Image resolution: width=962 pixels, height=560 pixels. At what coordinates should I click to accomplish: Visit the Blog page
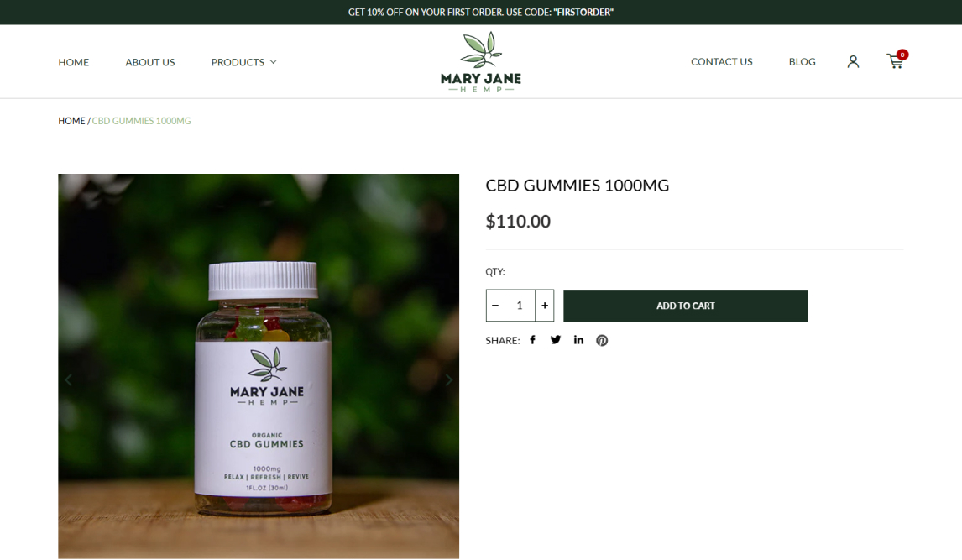[802, 61]
